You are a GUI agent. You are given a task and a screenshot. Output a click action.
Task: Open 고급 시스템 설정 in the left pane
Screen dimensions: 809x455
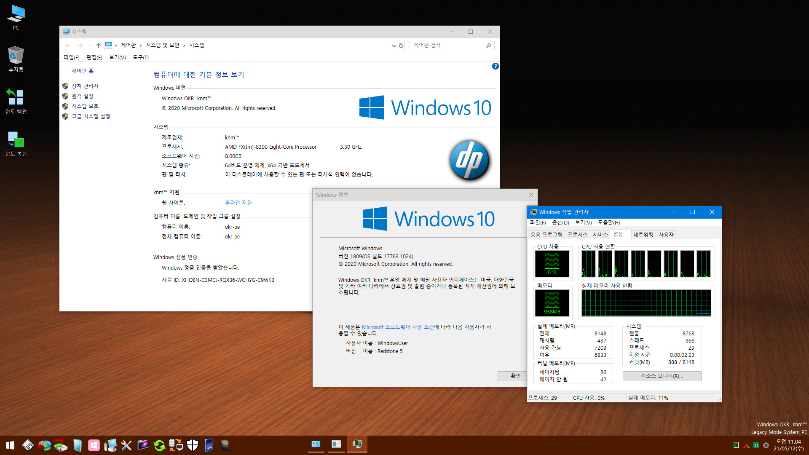[91, 116]
